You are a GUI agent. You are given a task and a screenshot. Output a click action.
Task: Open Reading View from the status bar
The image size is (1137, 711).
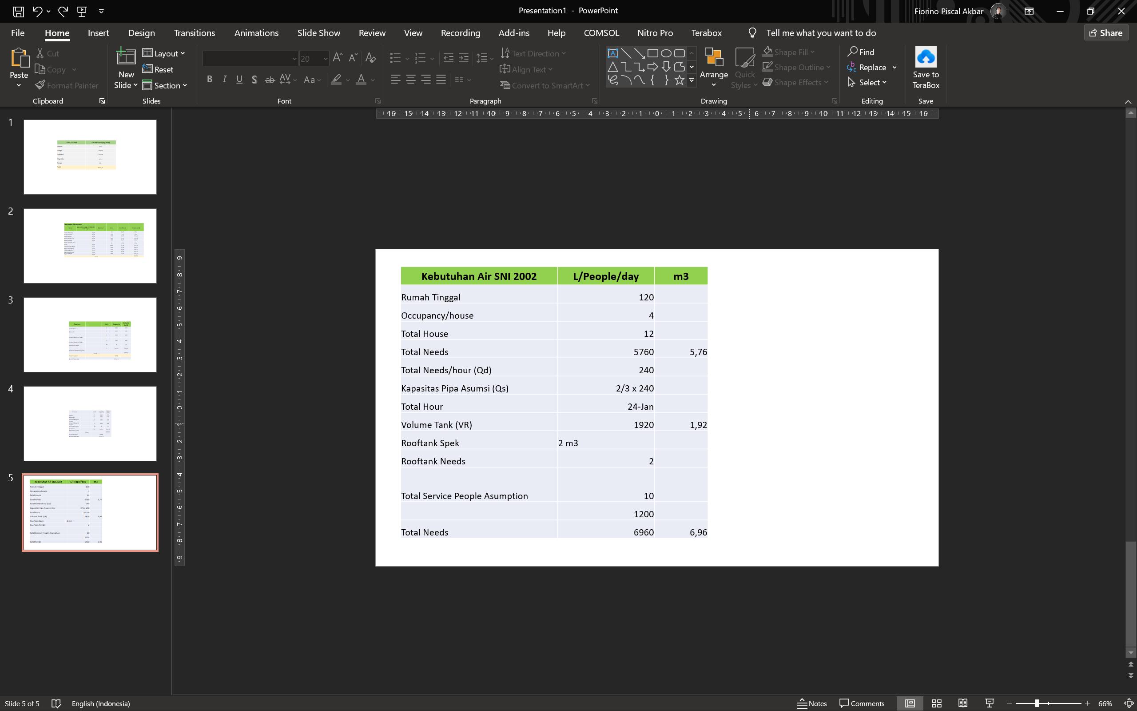963,703
